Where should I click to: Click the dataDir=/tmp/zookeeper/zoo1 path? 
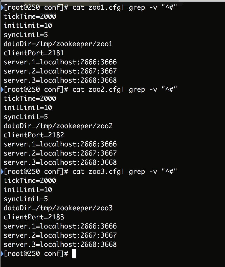[58, 44]
